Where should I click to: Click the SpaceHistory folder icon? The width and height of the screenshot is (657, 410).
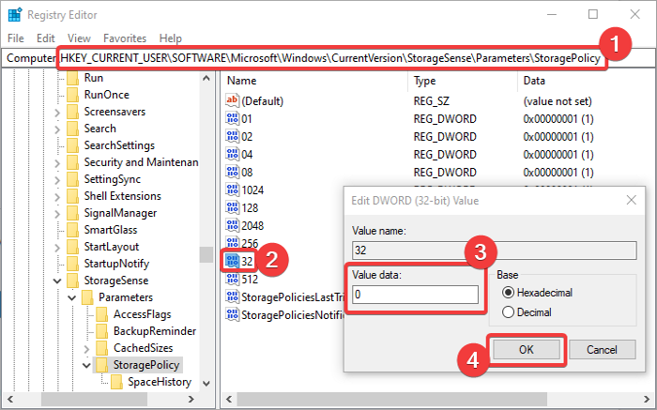tap(116, 382)
